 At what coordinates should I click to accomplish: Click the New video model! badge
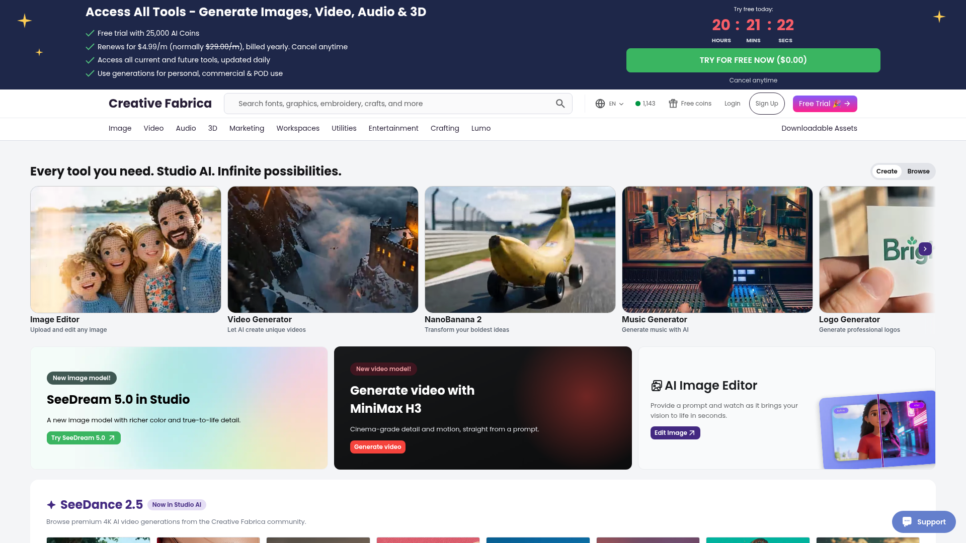[x=383, y=369]
